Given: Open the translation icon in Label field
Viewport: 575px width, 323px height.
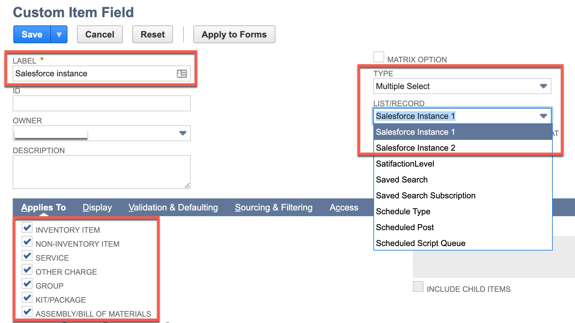Looking at the screenshot, I should pyautogui.click(x=182, y=74).
